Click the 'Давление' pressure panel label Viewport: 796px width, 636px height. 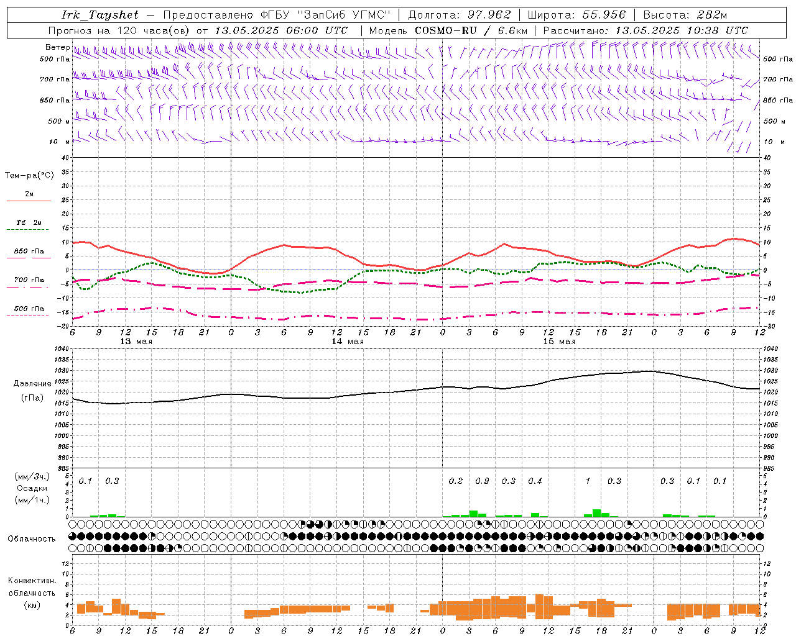pyautogui.click(x=32, y=384)
